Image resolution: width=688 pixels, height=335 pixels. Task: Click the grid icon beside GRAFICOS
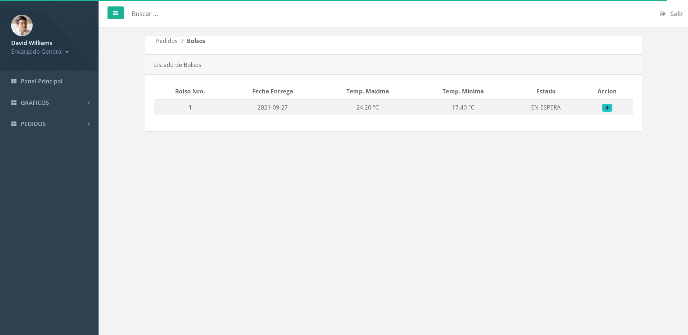point(14,103)
